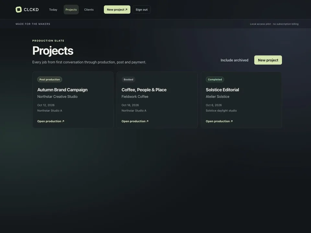Click the Post production status badge
311x233 pixels.
pyautogui.click(x=50, y=80)
